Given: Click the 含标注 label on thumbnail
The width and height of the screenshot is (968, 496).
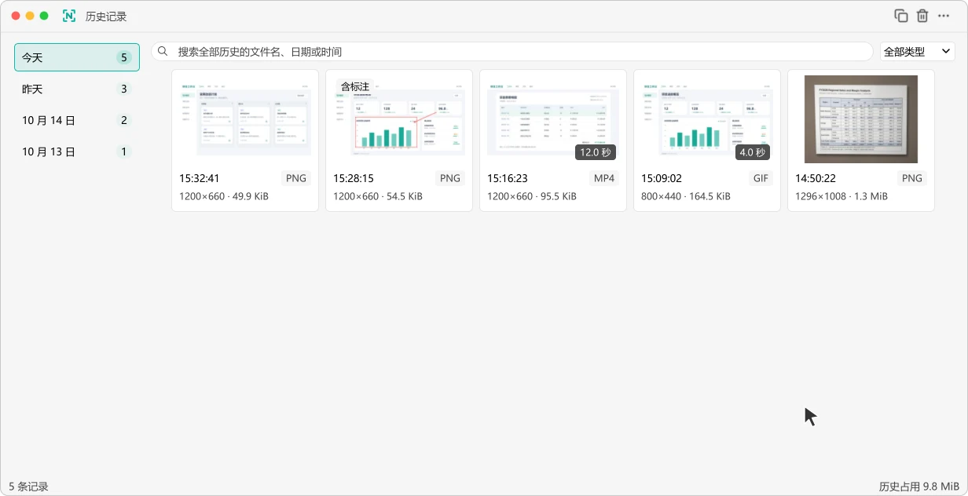Looking at the screenshot, I should click(355, 86).
